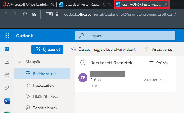
Task: Open the Files paperclip icon
Action: click(x=7, y=88)
